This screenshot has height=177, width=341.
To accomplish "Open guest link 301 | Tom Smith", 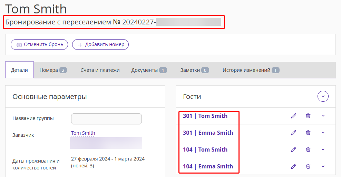I will [205, 116].
